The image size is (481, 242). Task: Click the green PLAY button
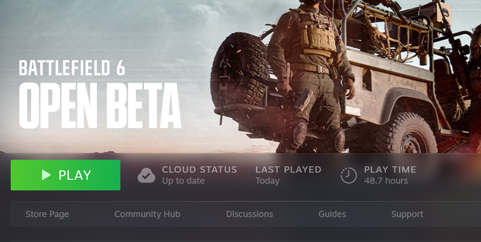coord(66,175)
